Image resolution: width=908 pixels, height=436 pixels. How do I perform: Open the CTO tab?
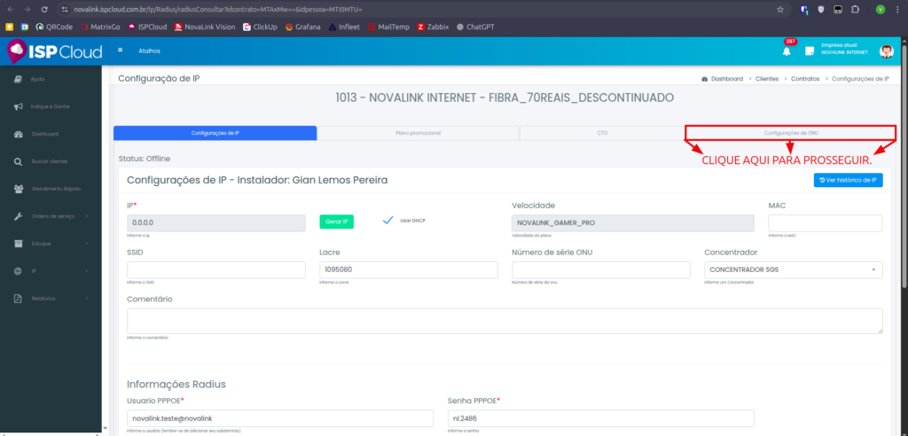coord(602,133)
